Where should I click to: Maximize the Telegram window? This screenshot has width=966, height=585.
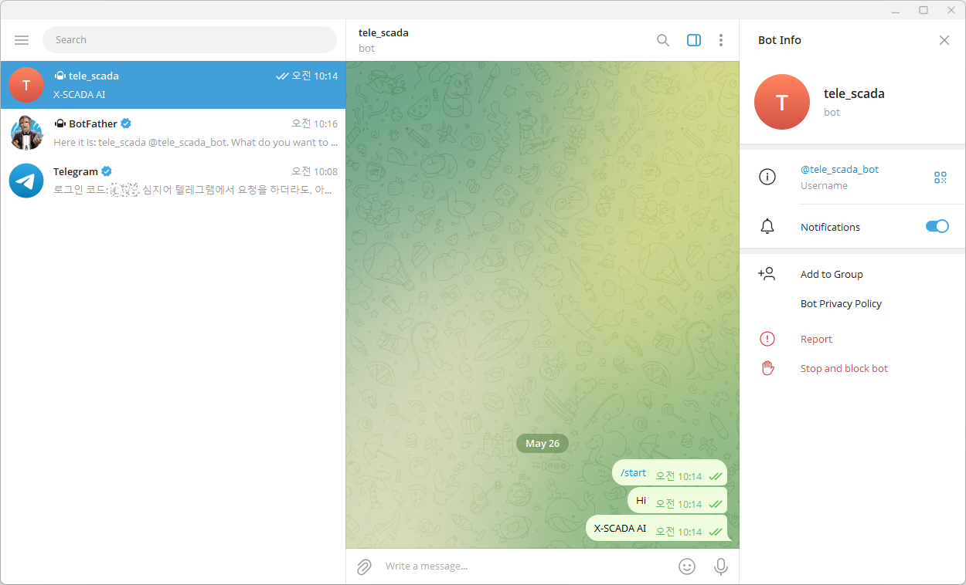tap(923, 10)
